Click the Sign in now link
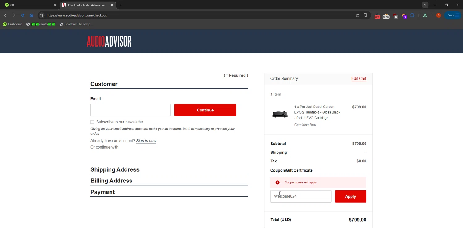 [x=146, y=141]
